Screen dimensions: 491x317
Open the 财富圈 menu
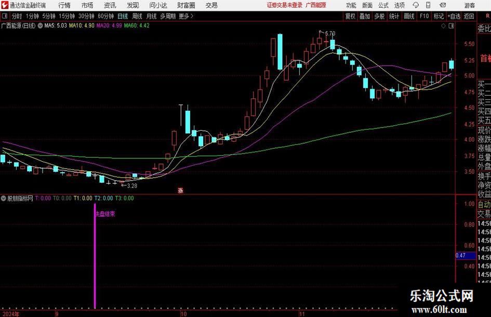point(187,5)
